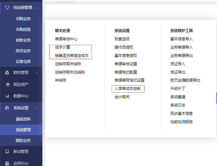
Task: Open 业务单据导出 tool
Action: (181, 56)
